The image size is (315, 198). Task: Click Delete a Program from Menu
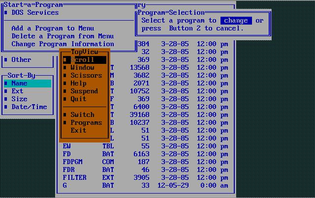tap(63, 36)
